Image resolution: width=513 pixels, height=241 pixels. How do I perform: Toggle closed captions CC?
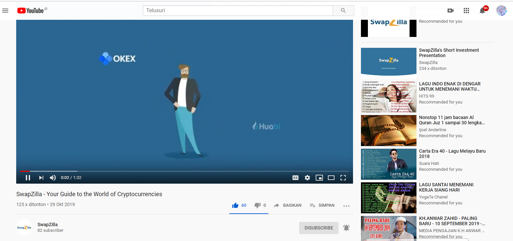coord(296,178)
